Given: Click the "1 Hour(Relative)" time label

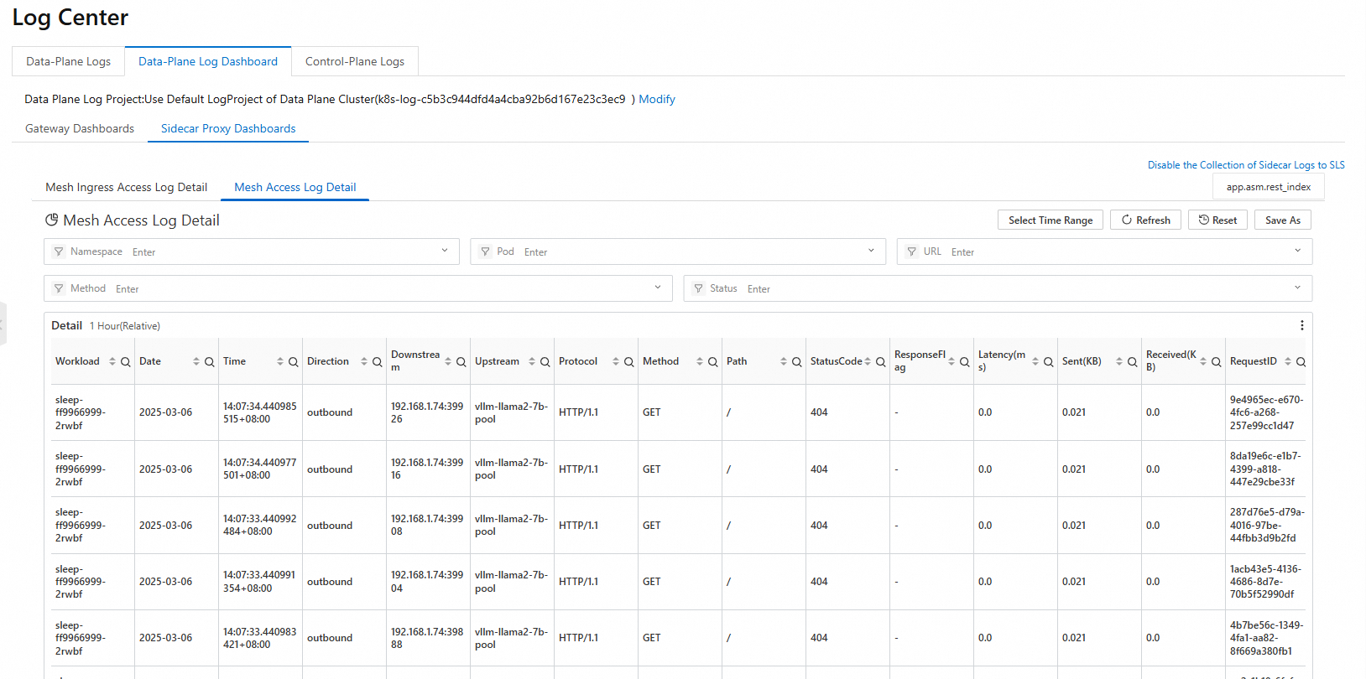Looking at the screenshot, I should pyautogui.click(x=125, y=326).
